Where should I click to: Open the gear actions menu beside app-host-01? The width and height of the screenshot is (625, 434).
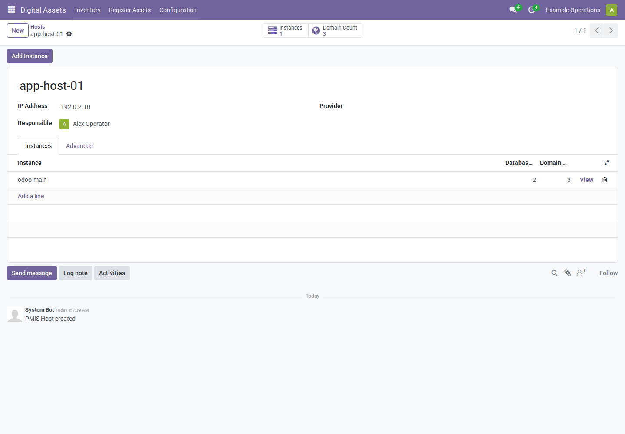(x=69, y=34)
